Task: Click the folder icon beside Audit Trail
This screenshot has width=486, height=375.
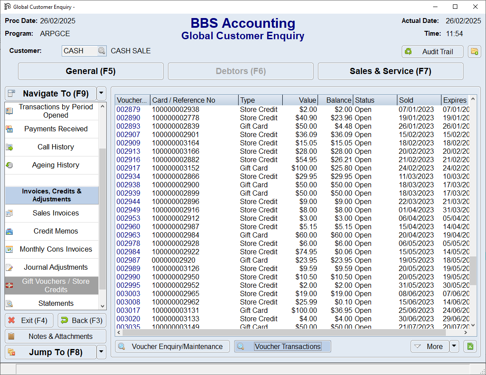Action: (474, 52)
